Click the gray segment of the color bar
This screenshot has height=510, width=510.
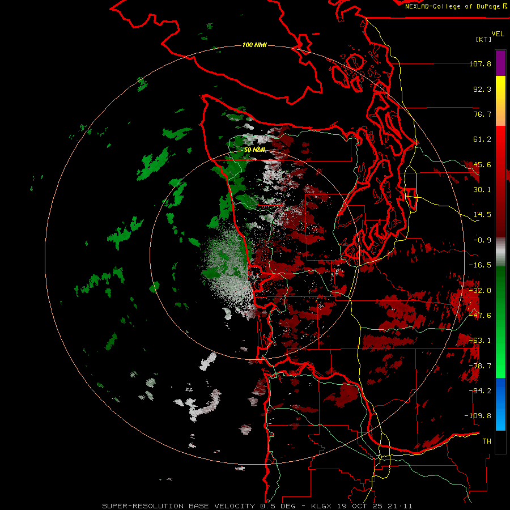500,252
